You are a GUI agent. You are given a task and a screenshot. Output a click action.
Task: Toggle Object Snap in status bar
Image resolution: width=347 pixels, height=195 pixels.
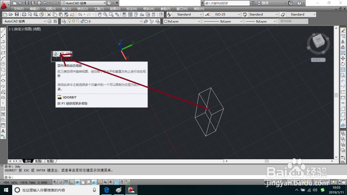(83, 182)
